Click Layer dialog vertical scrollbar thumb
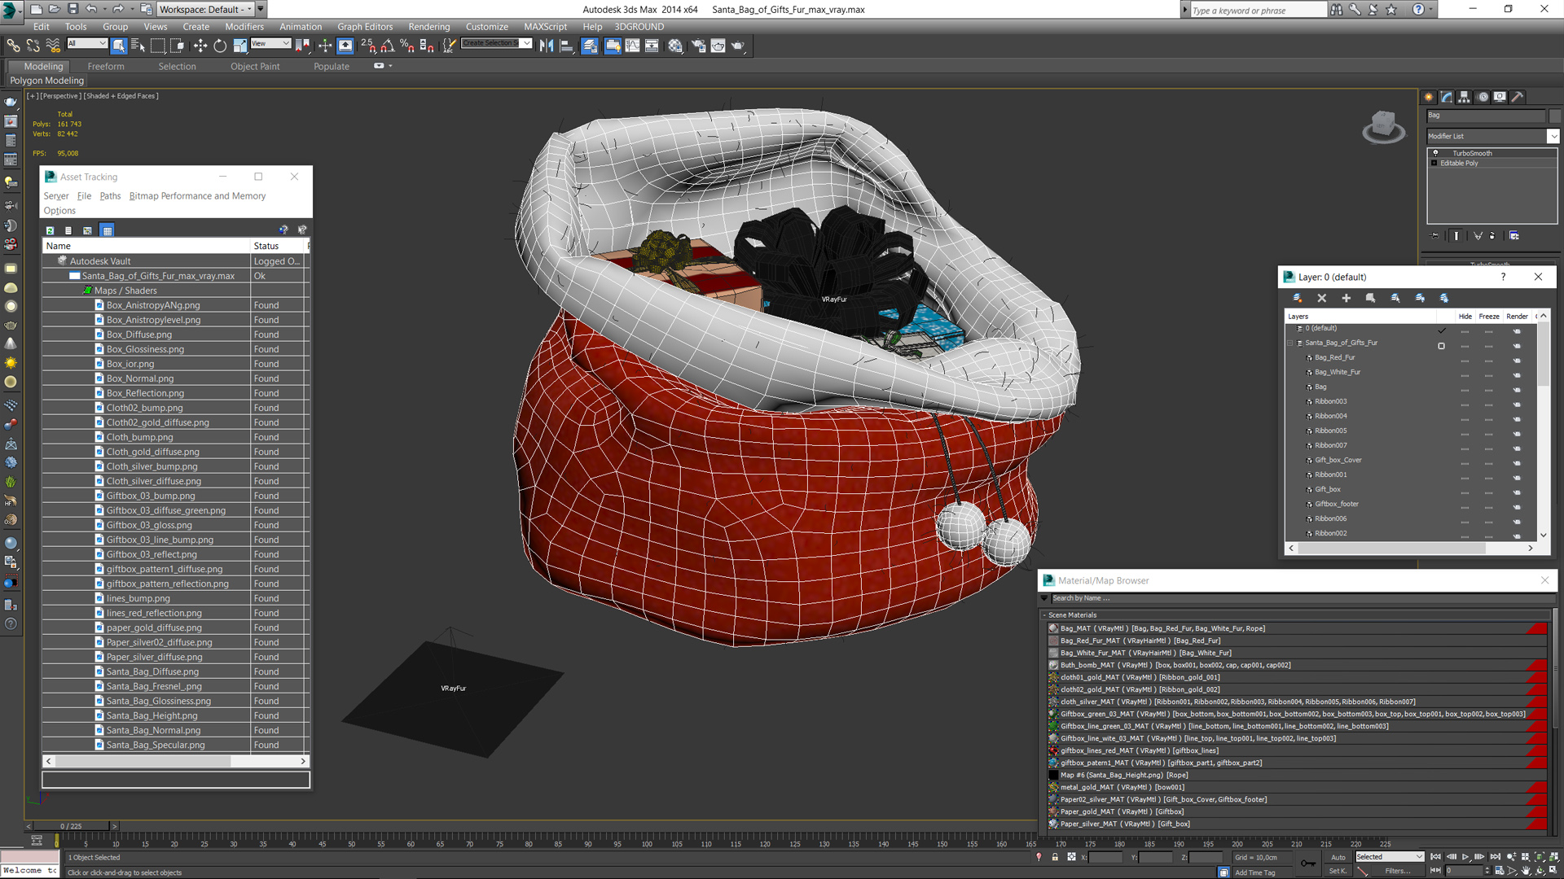 pos(1543,355)
